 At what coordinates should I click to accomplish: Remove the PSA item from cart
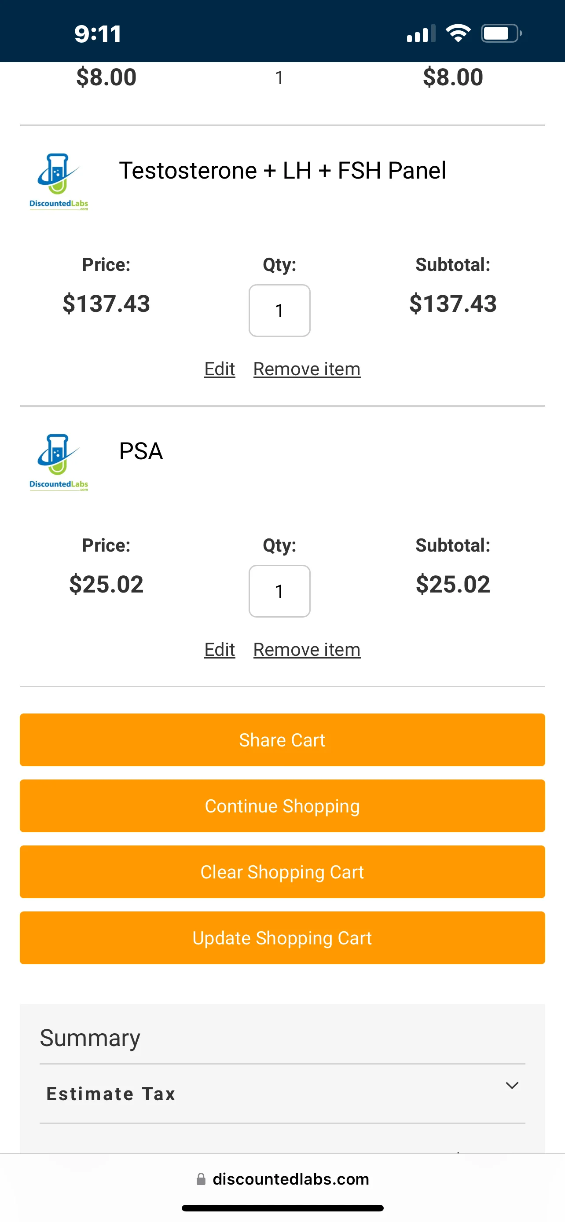click(307, 650)
